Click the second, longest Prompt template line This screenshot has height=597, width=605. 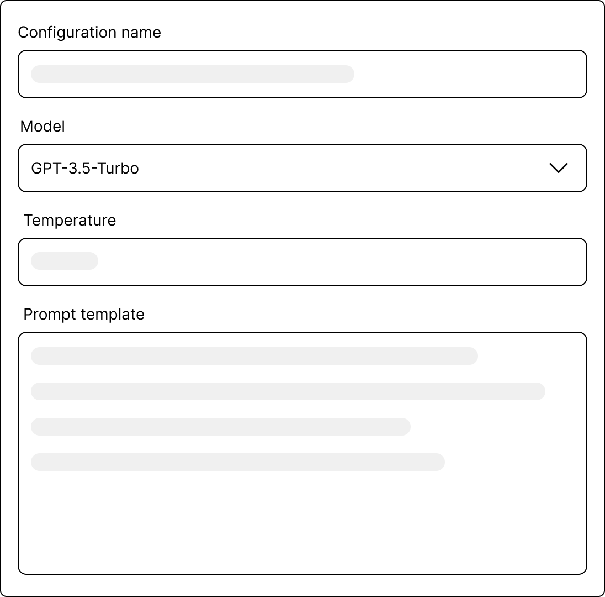coord(288,391)
